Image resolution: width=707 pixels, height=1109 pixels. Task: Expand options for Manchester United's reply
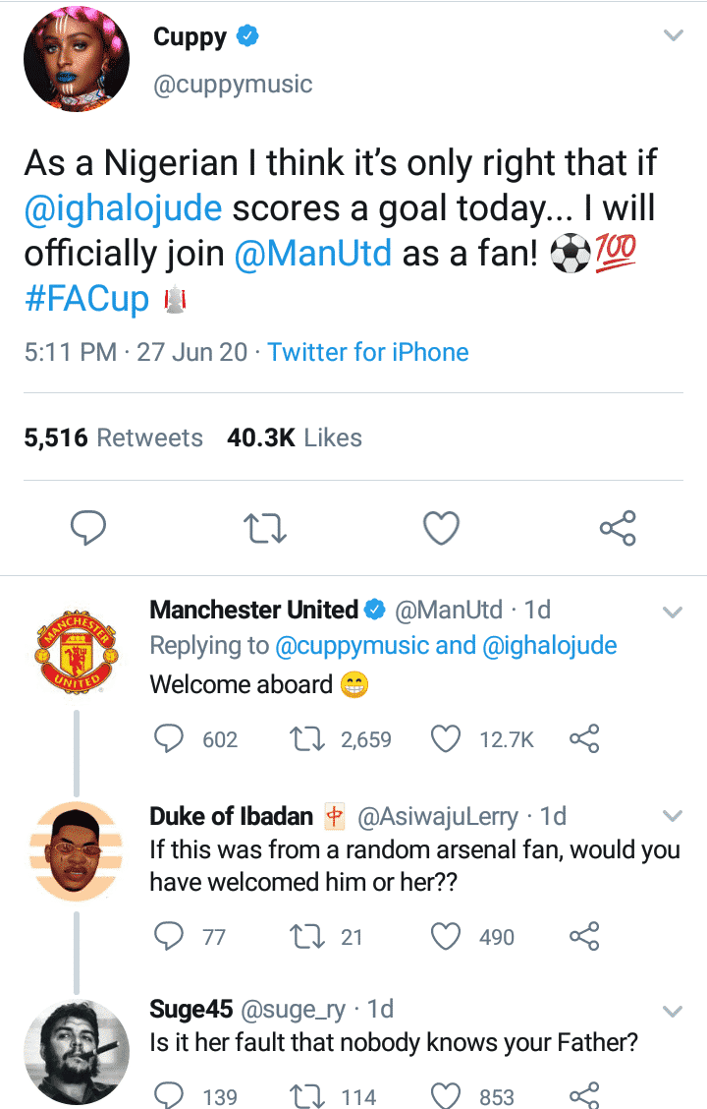[673, 612]
